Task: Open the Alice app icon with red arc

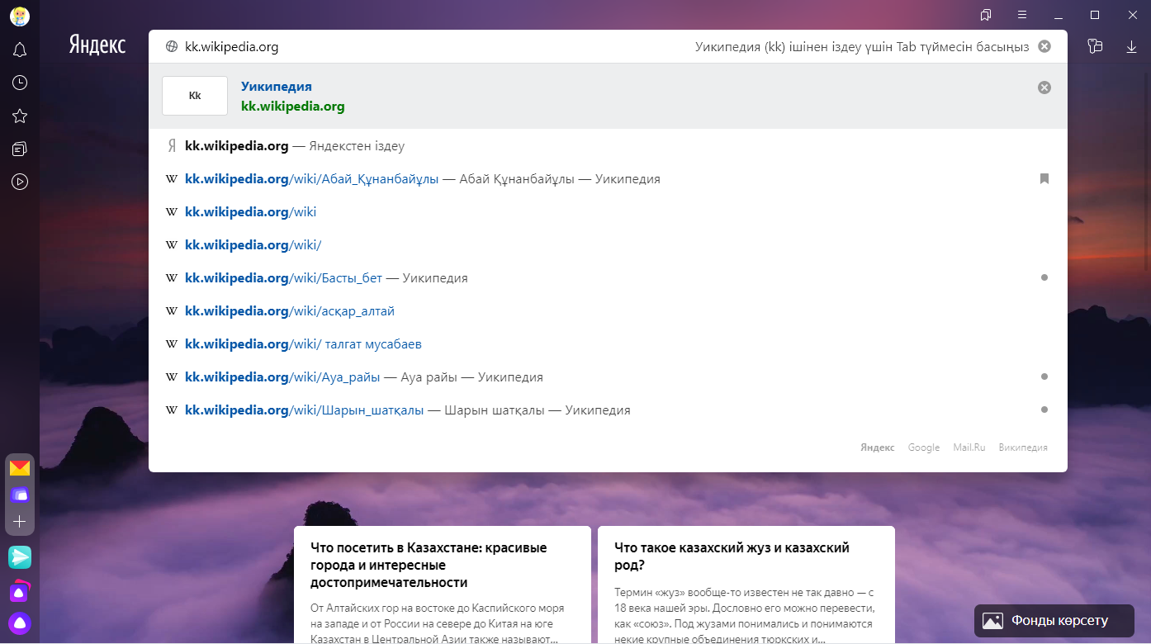Action: pyautogui.click(x=20, y=591)
